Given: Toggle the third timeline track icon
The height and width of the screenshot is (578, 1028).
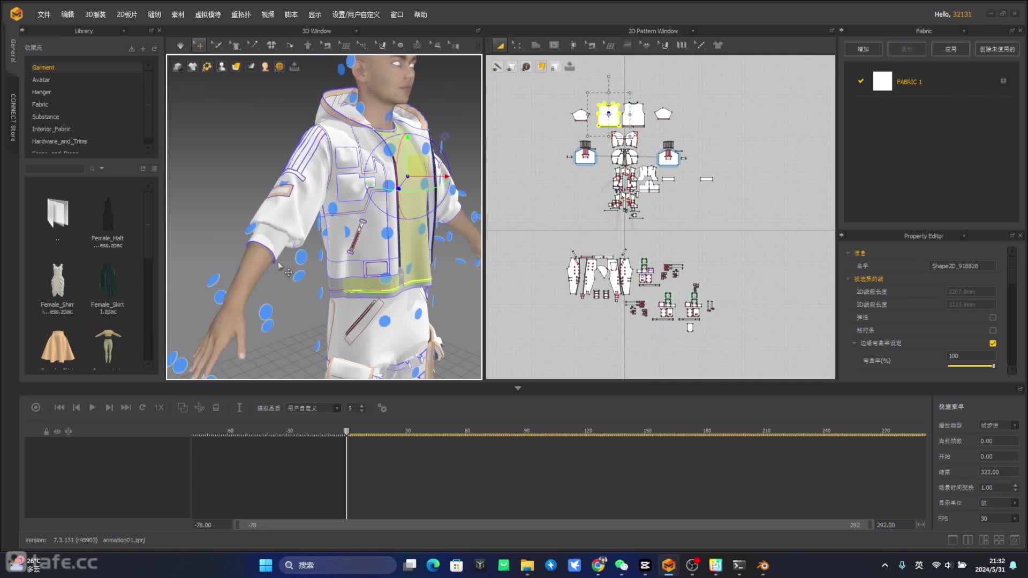Looking at the screenshot, I should click(x=69, y=431).
